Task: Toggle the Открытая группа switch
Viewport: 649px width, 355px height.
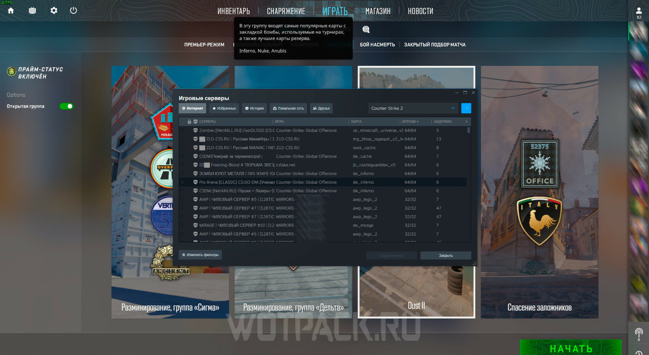Action: pos(66,106)
